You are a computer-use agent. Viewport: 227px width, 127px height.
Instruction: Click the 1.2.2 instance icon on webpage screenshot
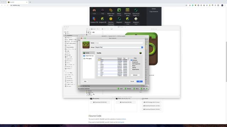click(94, 10)
